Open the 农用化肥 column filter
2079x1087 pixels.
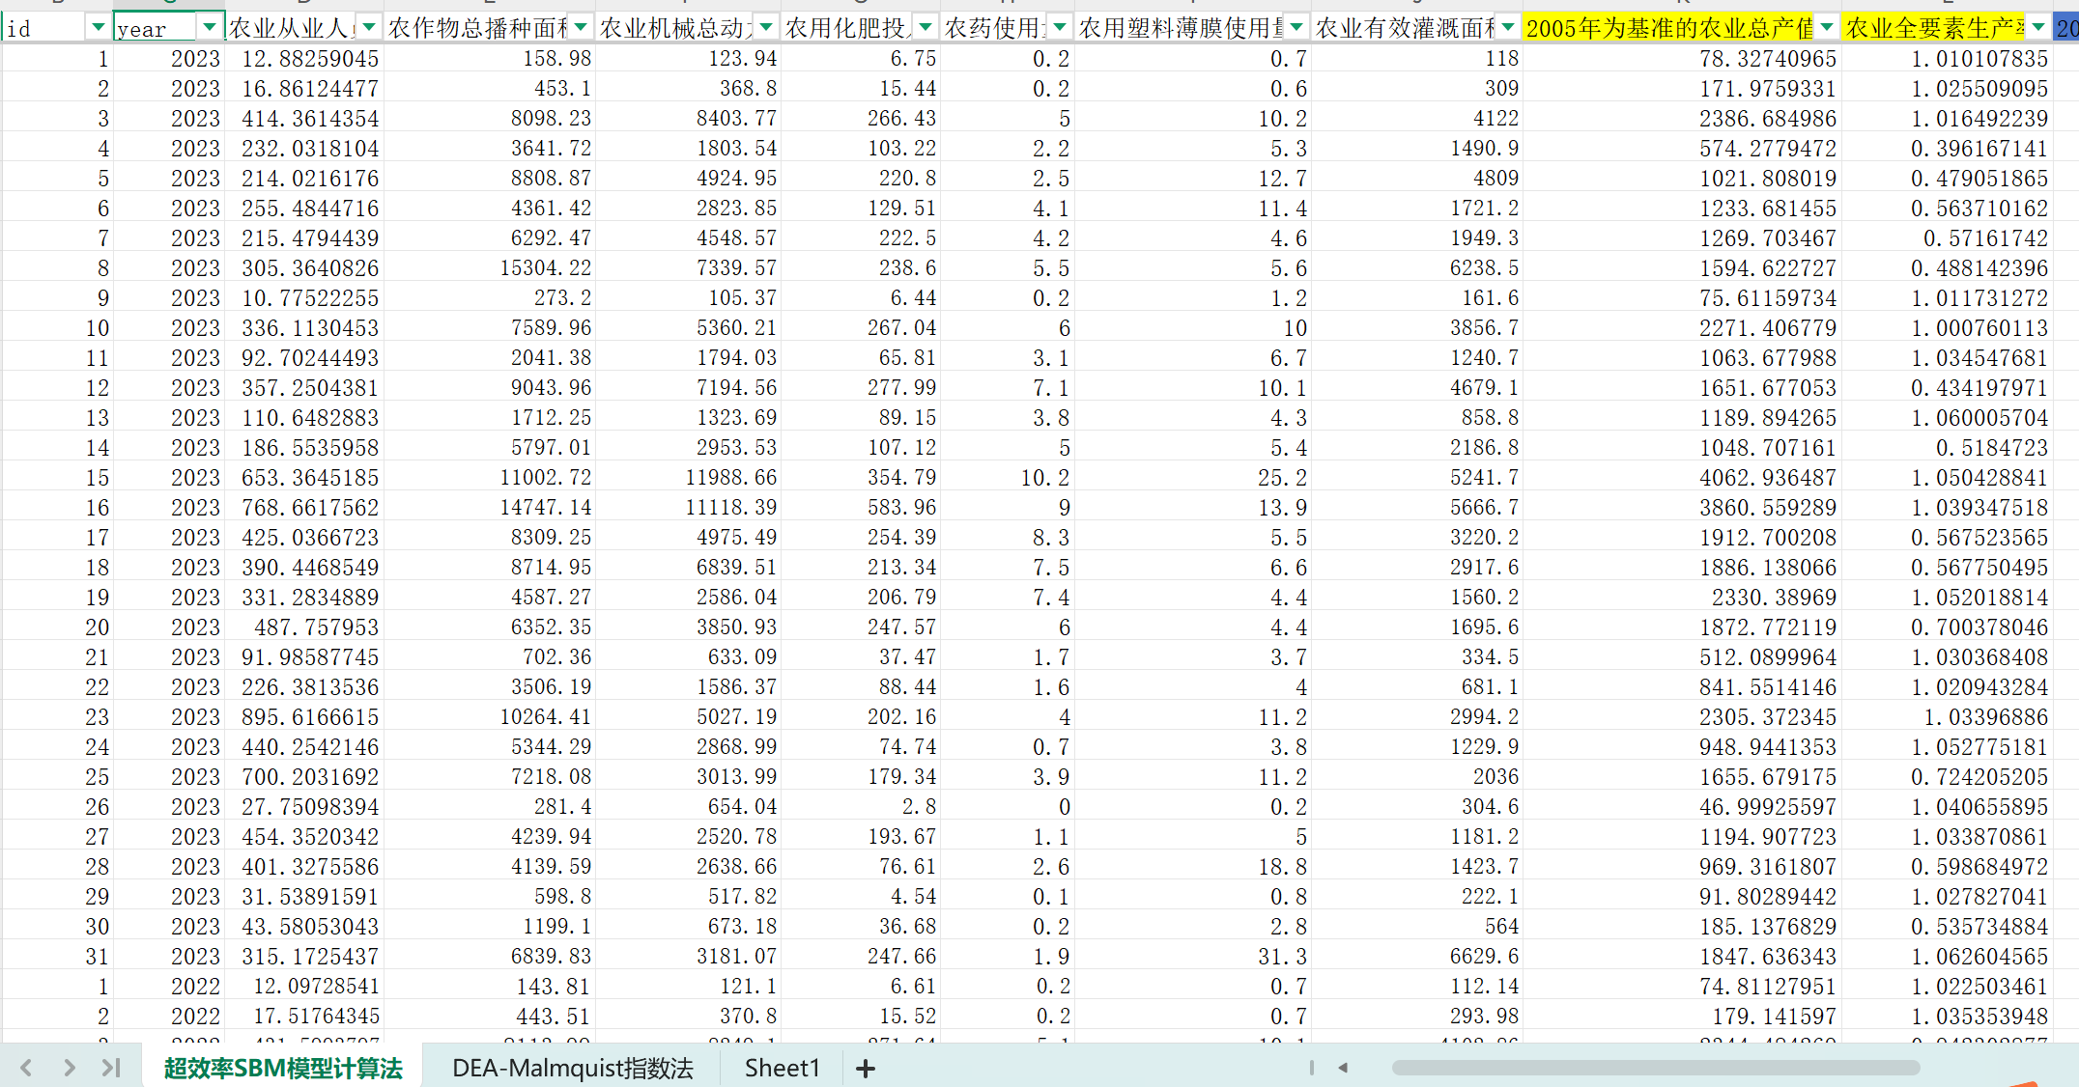925,28
